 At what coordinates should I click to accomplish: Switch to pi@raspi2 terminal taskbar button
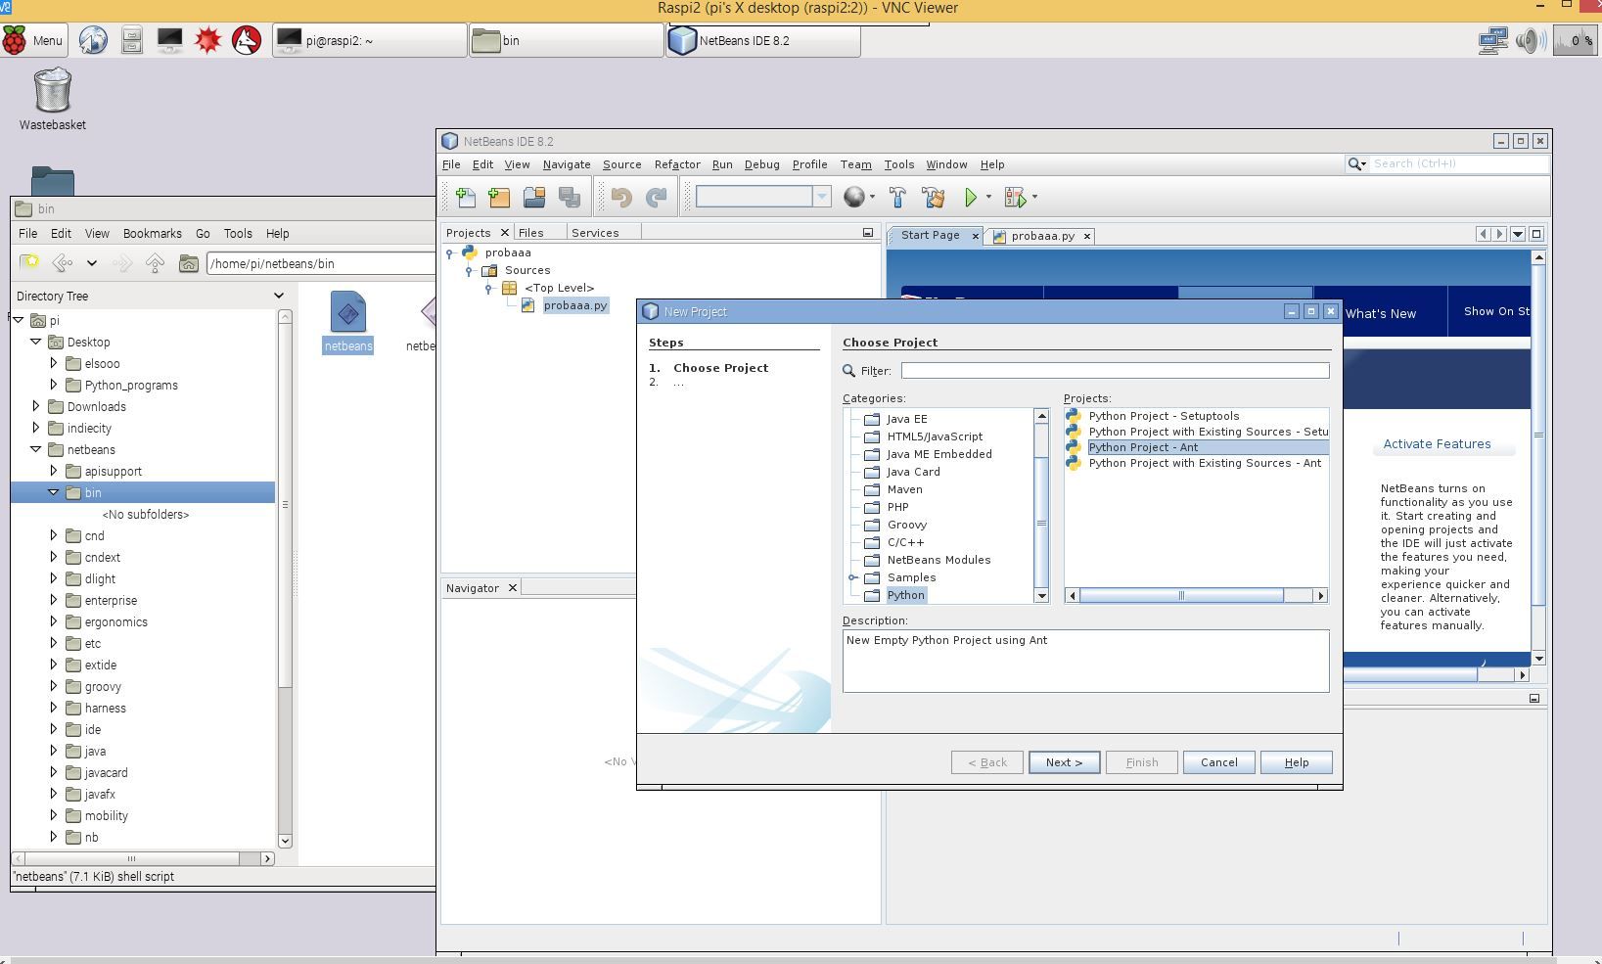pos(370,40)
